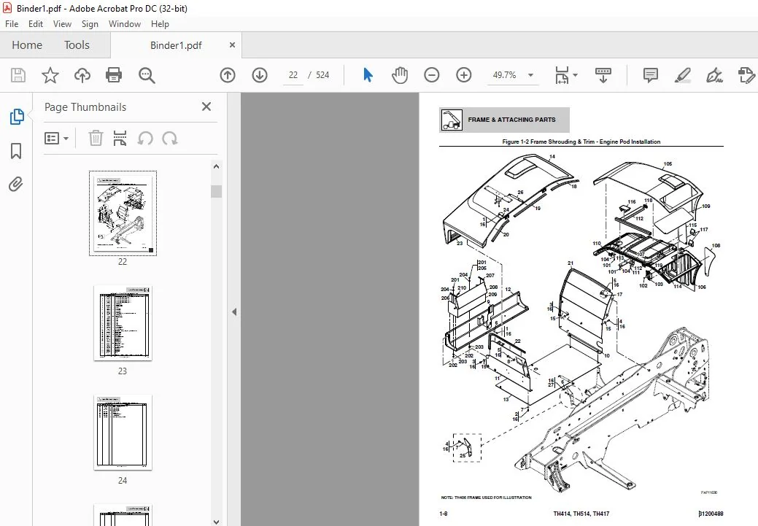This screenshot has height=526, width=758.
Task: Open the Edit menu
Action: (36, 23)
